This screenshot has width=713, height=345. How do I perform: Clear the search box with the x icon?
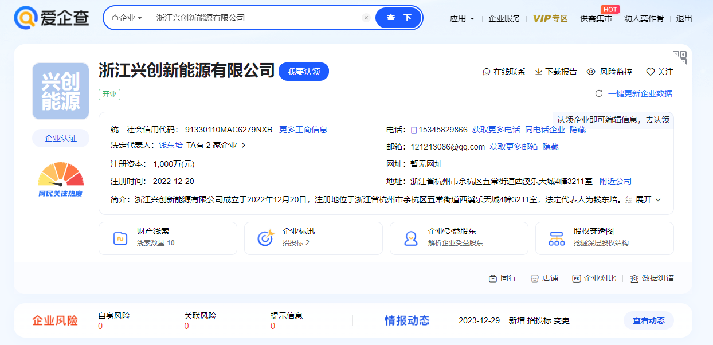tap(366, 18)
